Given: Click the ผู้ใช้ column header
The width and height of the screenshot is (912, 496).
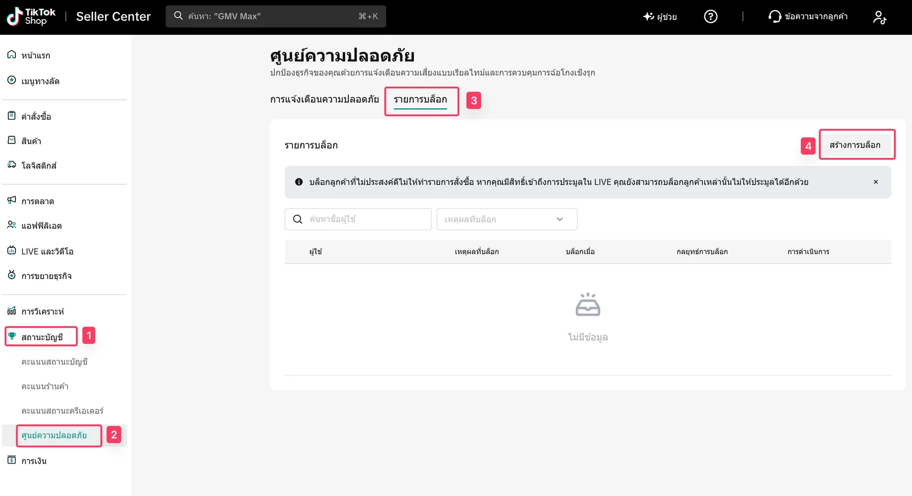Looking at the screenshot, I should (316, 251).
